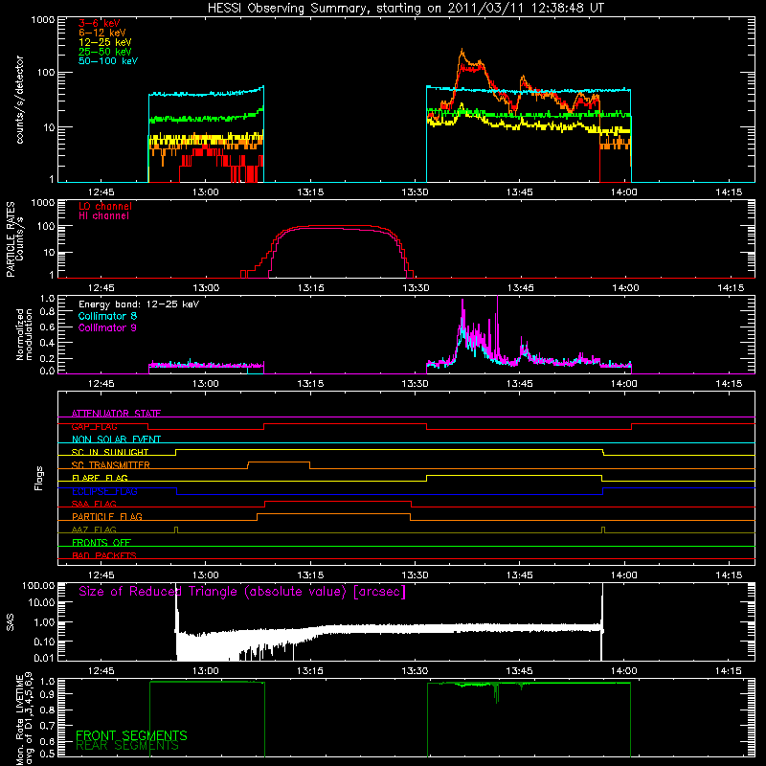766x766 pixels.
Task: Click the Energy band: 12-25 keV caption
Action: pyautogui.click(x=139, y=304)
